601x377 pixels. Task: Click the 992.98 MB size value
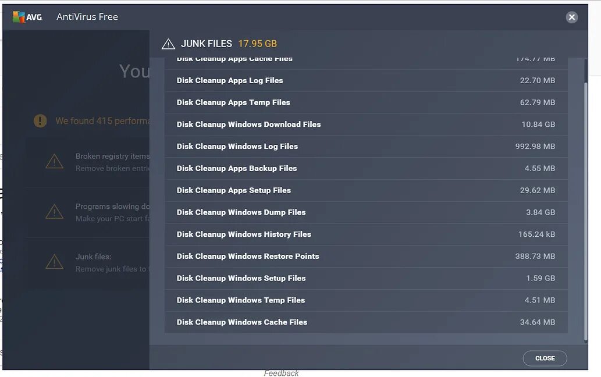coord(535,147)
